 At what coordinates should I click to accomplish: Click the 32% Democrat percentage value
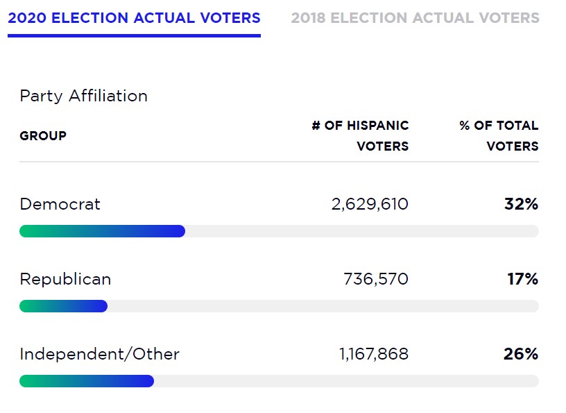pos(522,204)
